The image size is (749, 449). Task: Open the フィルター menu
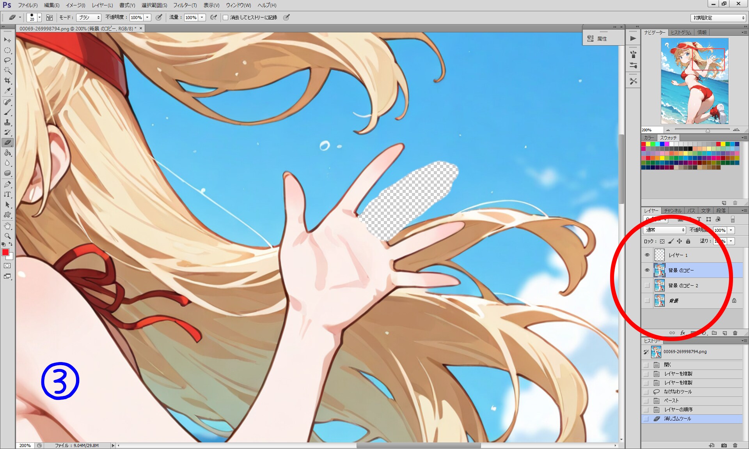pyautogui.click(x=185, y=5)
